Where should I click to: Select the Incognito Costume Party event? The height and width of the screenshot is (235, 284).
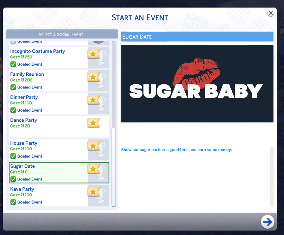coord(59,58)
